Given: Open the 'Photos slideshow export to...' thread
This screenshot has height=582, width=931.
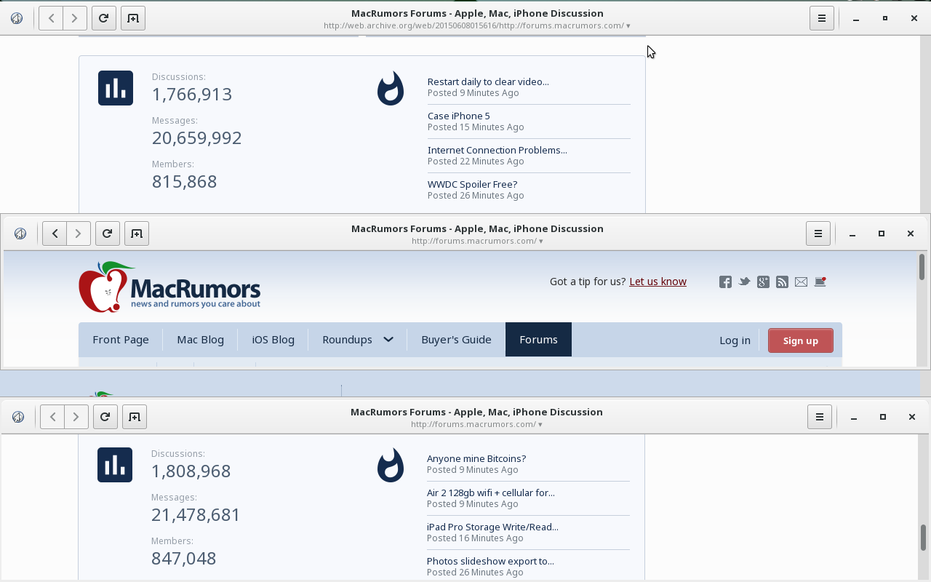Looking at the screenshot, I should [x=490, y=561].
